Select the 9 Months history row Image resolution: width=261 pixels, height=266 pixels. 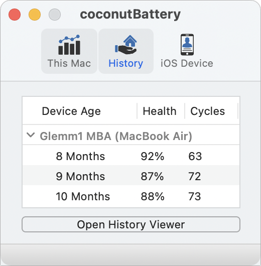point(131,176)
